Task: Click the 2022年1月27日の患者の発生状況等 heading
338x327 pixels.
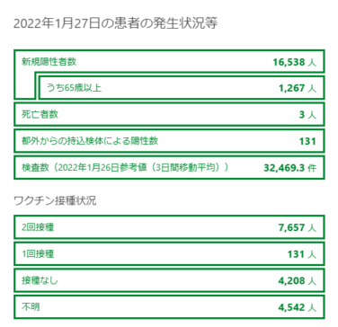Action: point(115,23)
